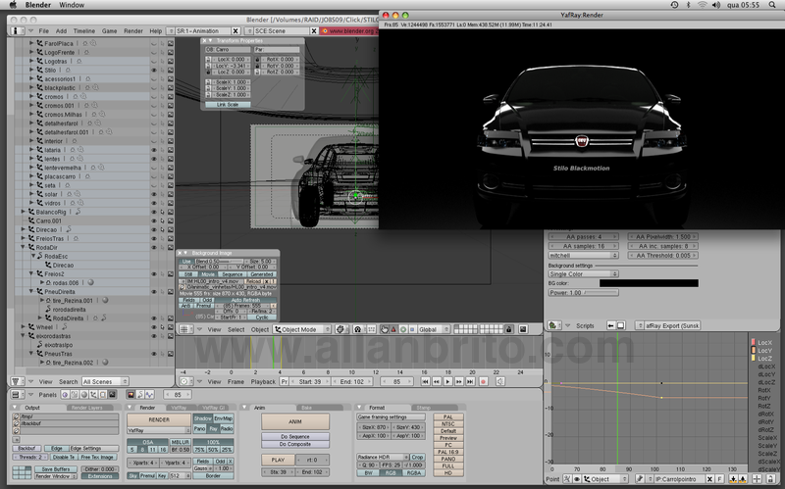Select the RGBA output option
This screenshot has height=489, width=785.
413,472
